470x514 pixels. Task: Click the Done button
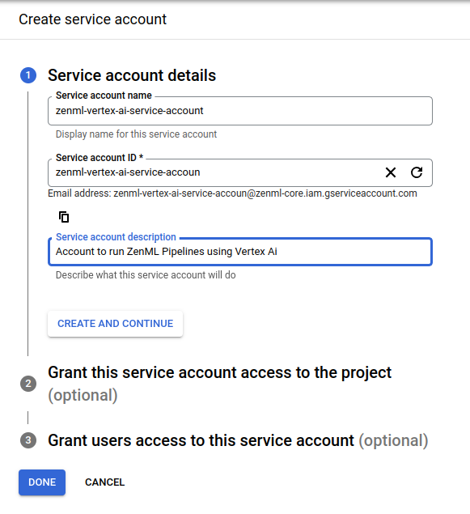click(x=42, y=482)
